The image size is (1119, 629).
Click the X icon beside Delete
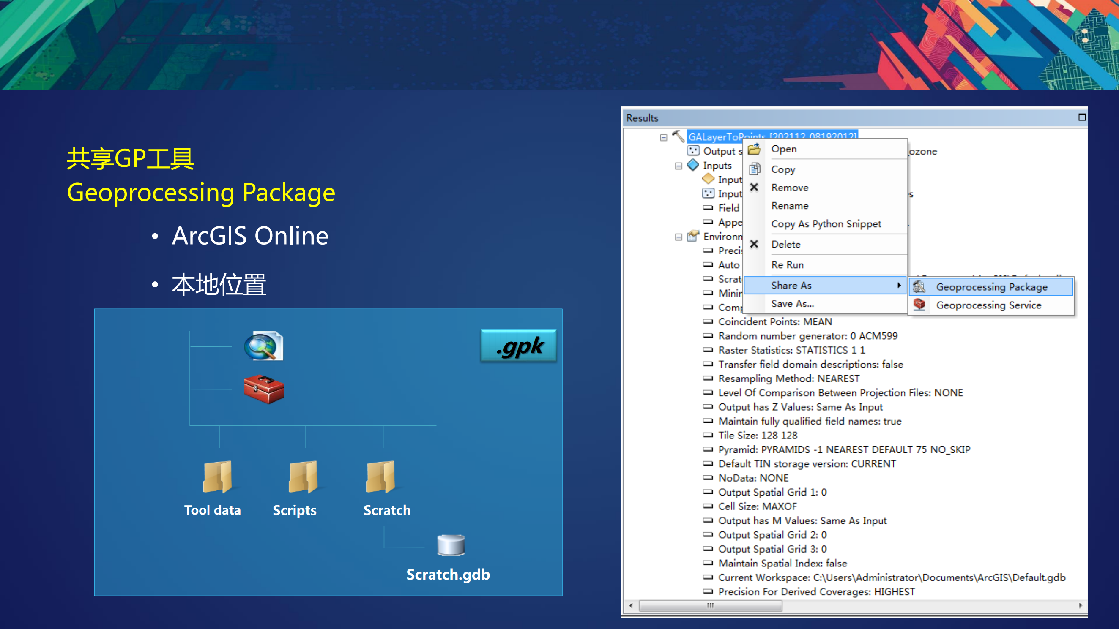754,244
